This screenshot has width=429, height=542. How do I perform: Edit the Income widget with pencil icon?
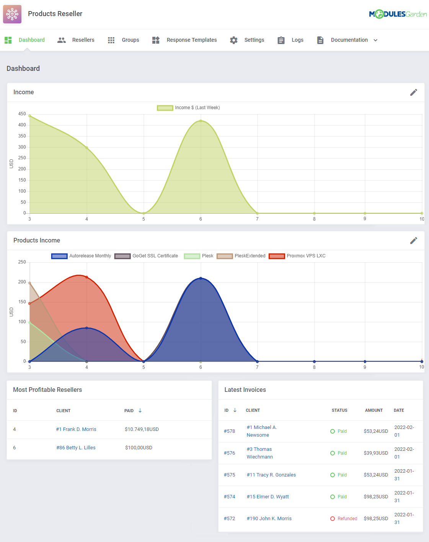pos(414,92)
